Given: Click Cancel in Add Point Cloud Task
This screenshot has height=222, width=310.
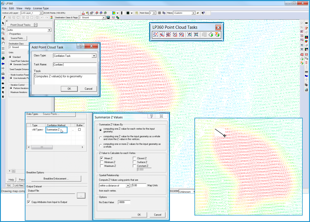Looking at the screenshot, I should click(x=88, y=89).
